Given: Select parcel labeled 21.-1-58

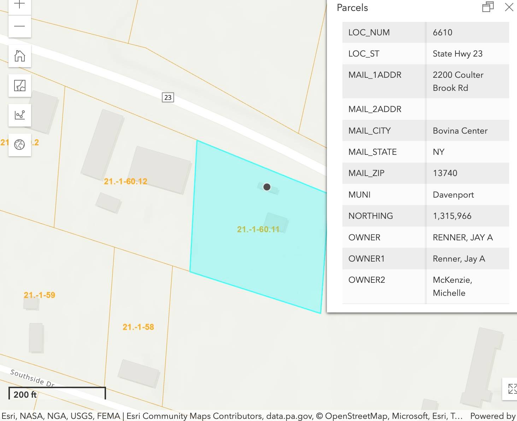Looking at the screenshot, I should tap(138, 327).
